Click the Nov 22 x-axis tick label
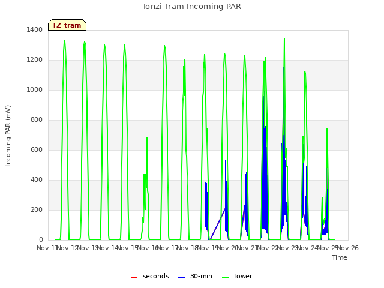This screenshot has width=384, height=288. tap(268, 248)
